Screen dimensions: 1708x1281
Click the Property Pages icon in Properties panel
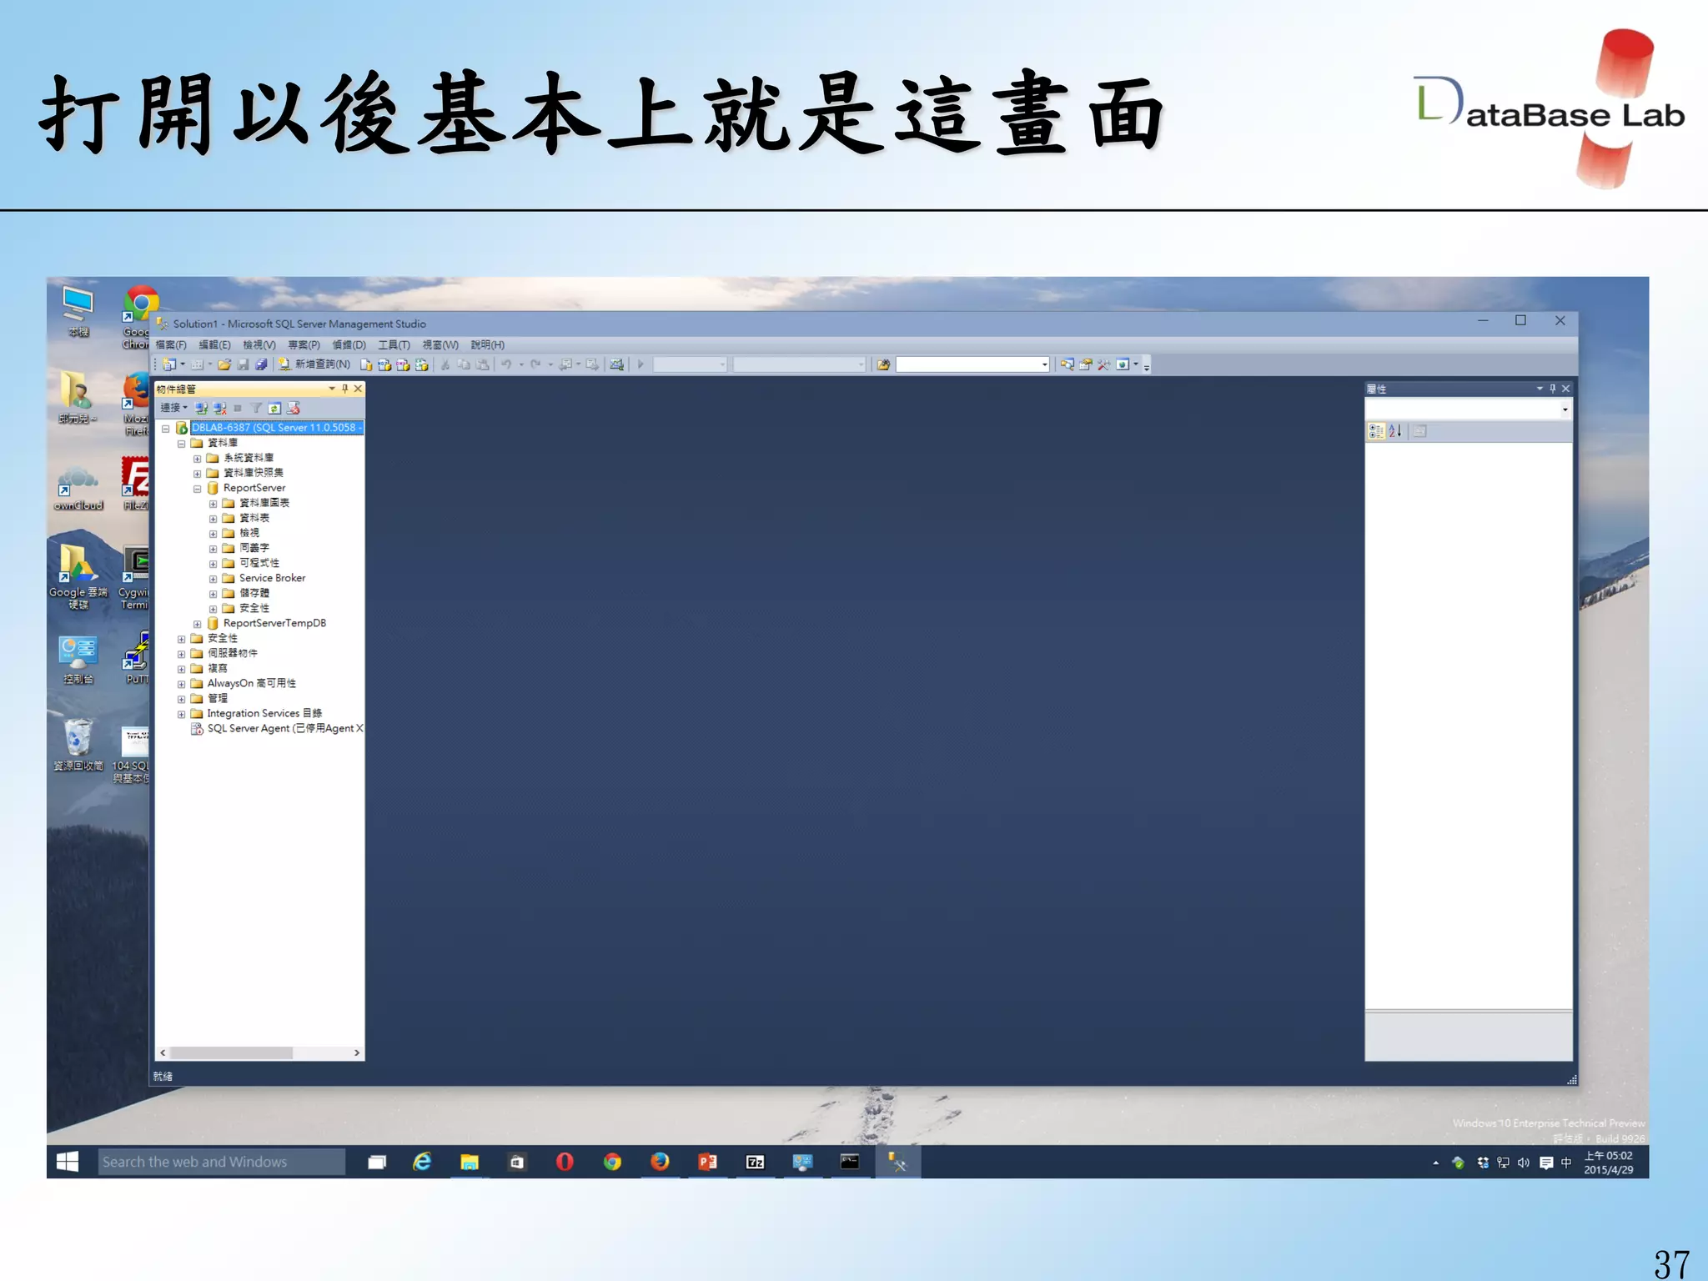(x=1420, y=431)
